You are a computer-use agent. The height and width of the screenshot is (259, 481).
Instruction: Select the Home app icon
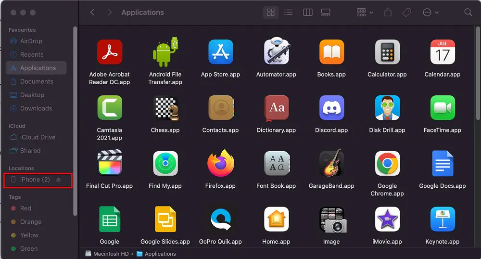(277, 219)
